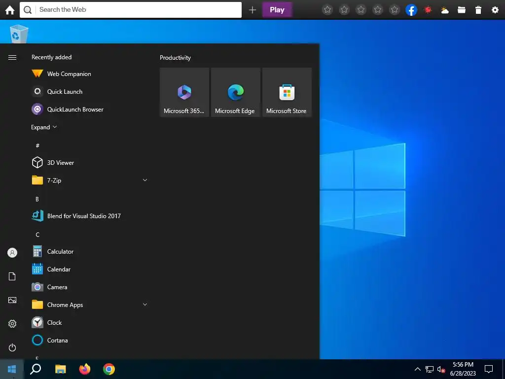Click the B letter group header
This screenshot has width=505, height=379.
coord(37,199)
